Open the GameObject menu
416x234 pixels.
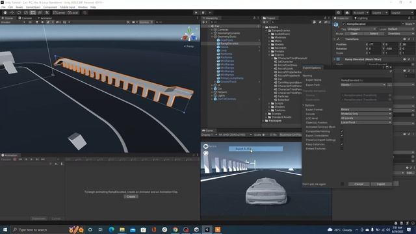coord(33,7)
